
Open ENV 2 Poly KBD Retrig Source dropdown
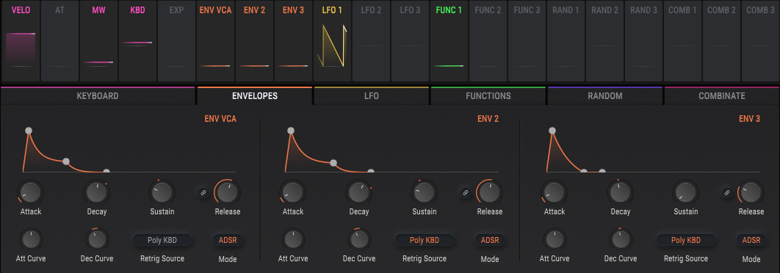click(425, 240)
